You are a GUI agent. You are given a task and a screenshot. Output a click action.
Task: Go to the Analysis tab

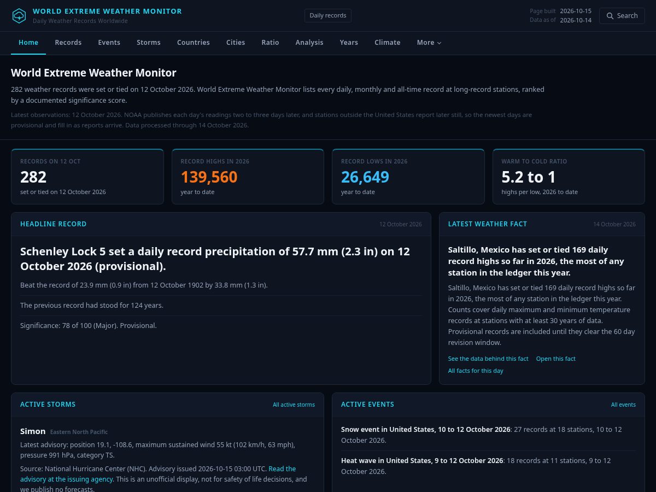(309, 43)
